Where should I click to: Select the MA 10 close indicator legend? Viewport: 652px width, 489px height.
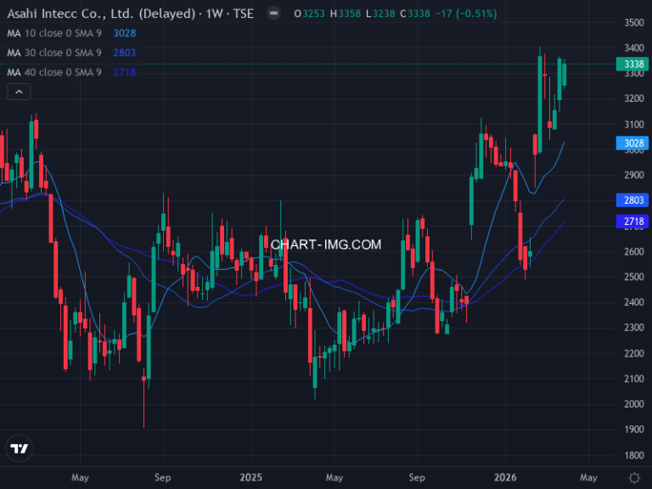pyautogui.click(x=54, y=33)
